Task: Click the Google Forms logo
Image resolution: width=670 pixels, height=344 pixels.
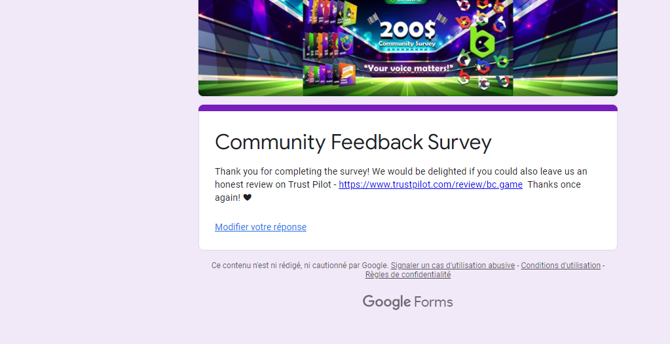Action: (407, 301)
